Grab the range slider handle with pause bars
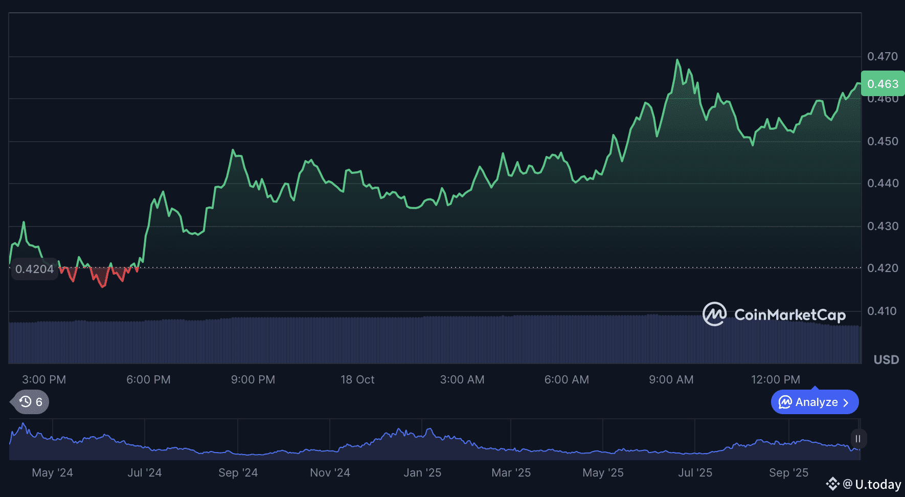 click(x=858, y=439)
